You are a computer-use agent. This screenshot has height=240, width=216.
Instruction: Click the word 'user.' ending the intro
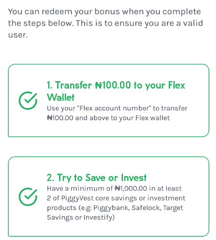[x=18, y=35]
